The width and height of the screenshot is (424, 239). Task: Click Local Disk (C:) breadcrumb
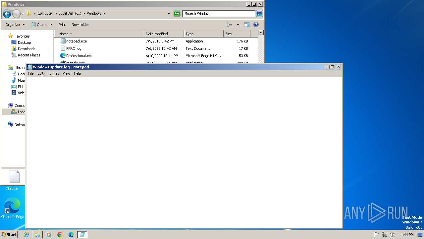click(x=70, y=13)
